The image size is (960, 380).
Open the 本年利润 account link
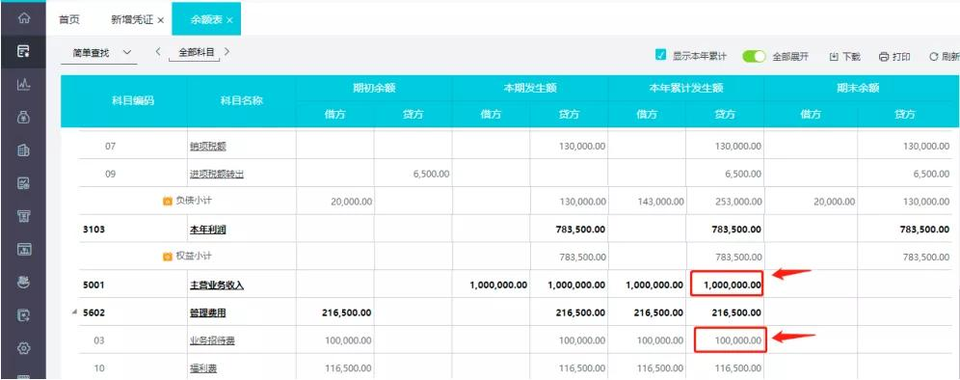coord(208,230)
